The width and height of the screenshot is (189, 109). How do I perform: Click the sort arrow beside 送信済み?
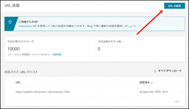pos(152,82)
